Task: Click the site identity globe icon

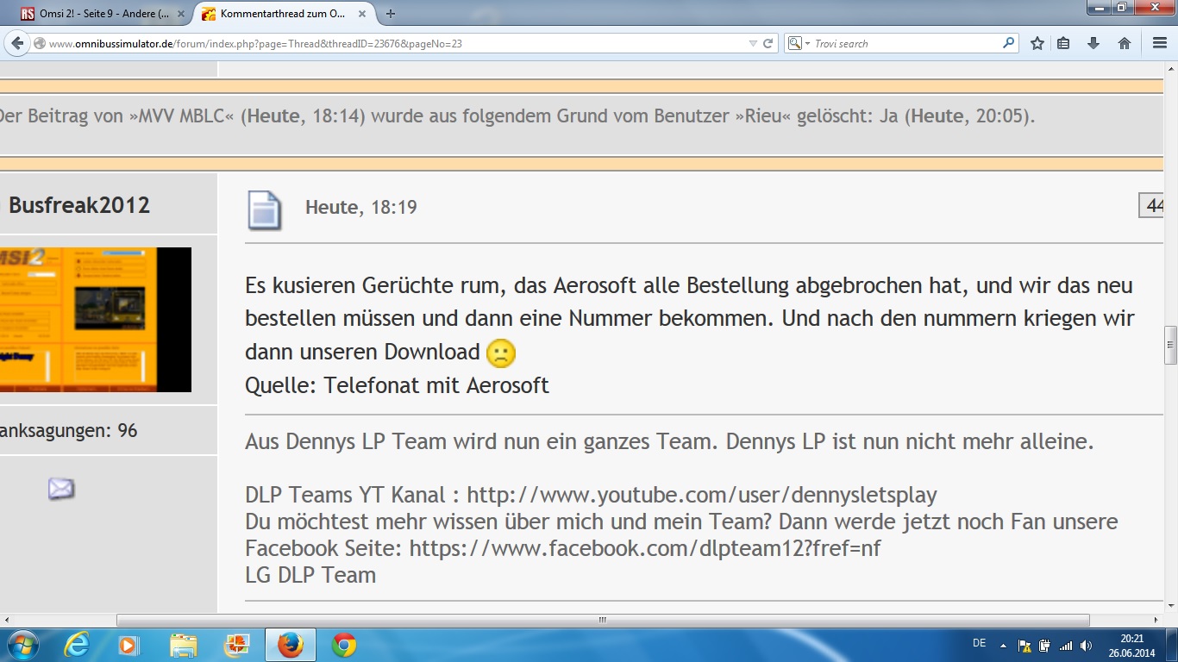Action: click(40, 43)
